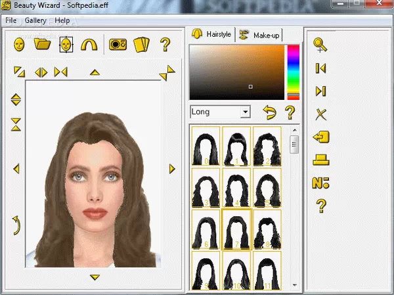The width and height of the screenshot is (394, 295).
Task: Select the Hairstyle tab
Action: tap(213, 34)
